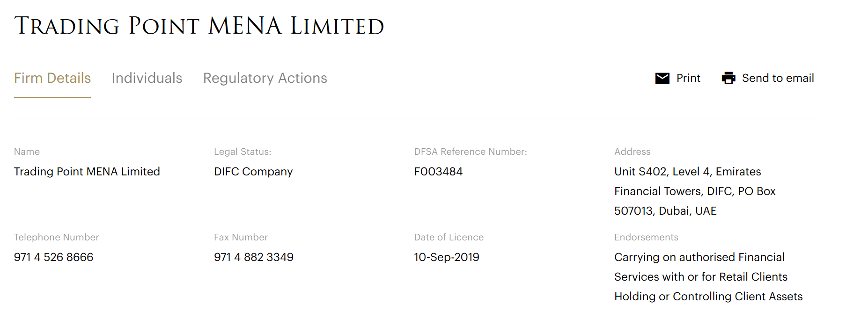
Task: Click the DFSA Reference Number label
Action: pyautogui.click(x=471, y=152)
